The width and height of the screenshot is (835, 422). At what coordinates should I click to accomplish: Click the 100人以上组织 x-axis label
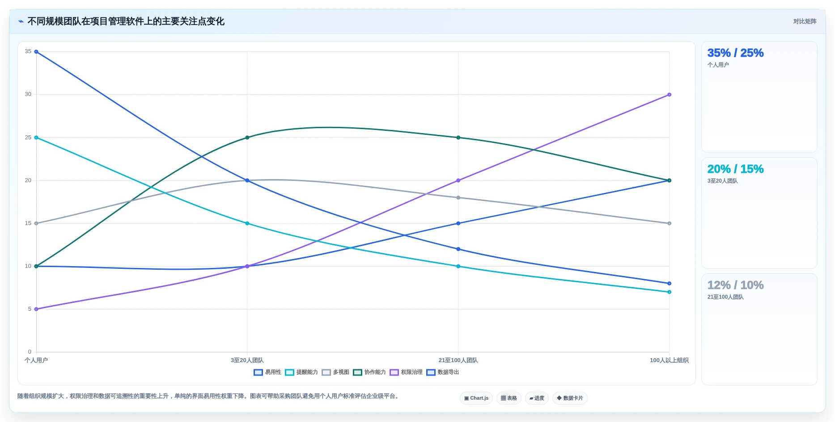(x=669, y=360)
